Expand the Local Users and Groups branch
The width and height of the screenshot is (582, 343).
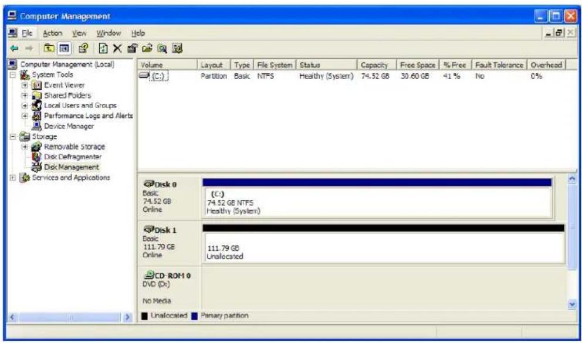[x=25, y=106]
